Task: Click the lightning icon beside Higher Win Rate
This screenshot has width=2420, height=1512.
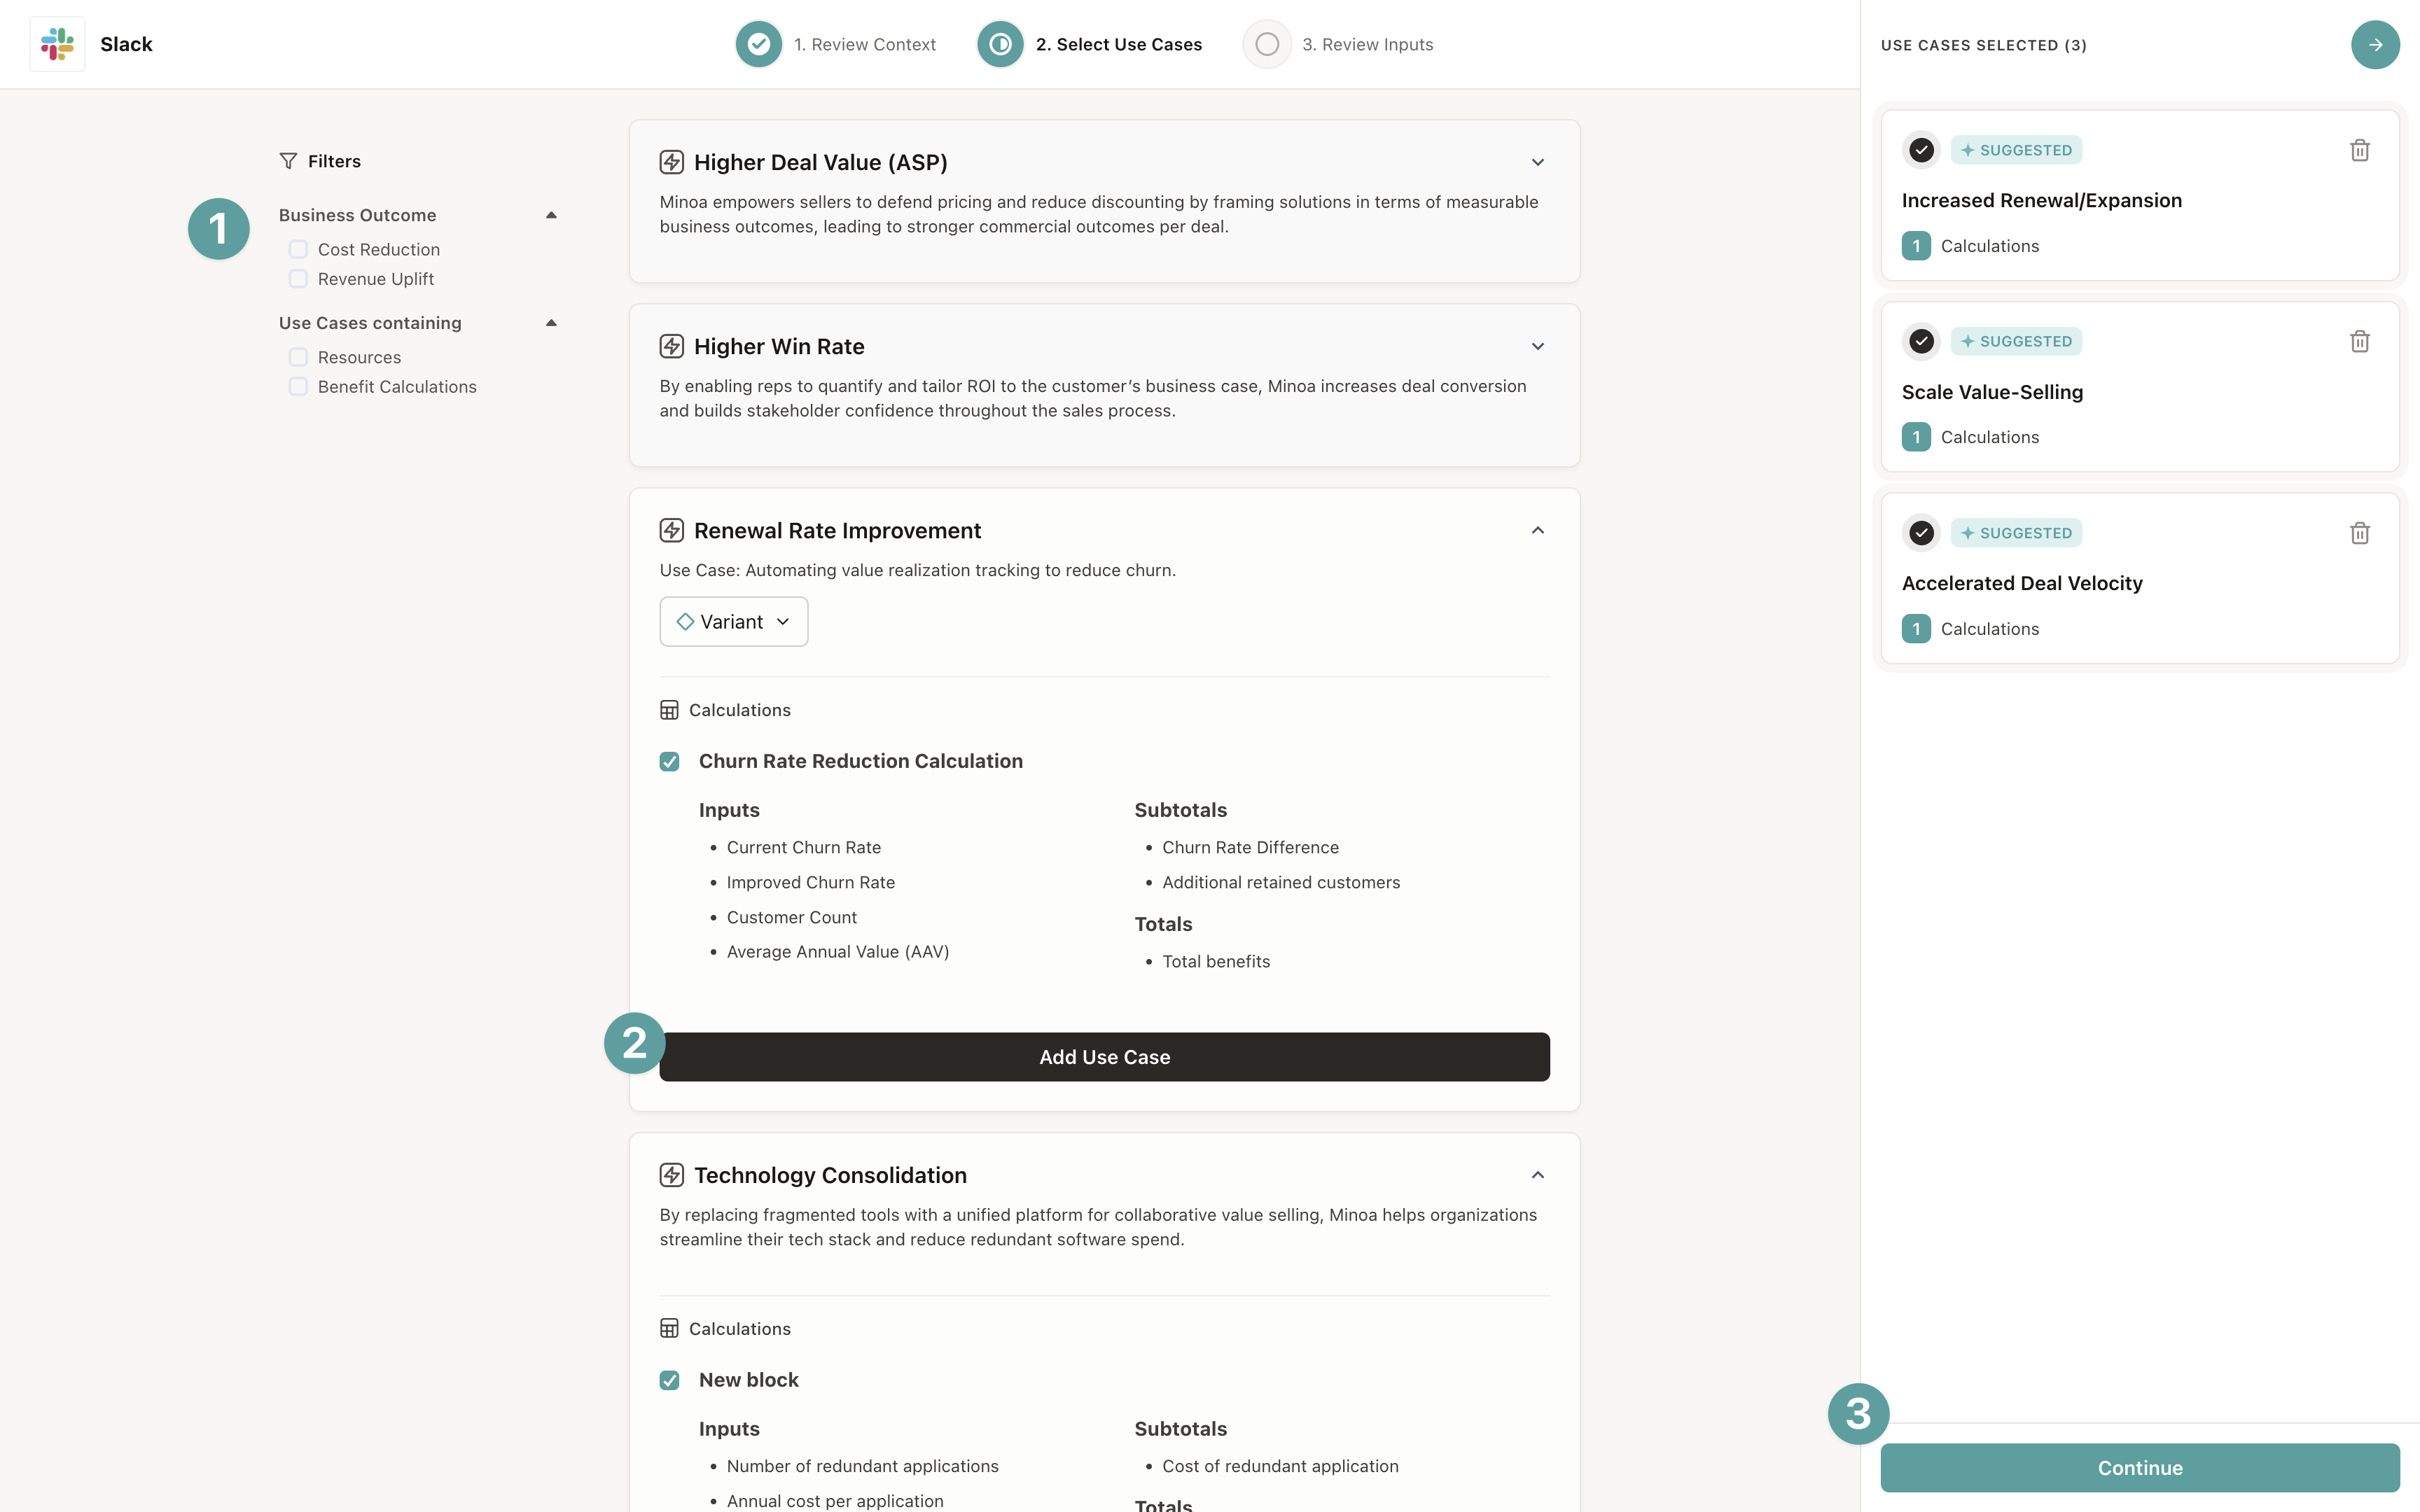Action: [672, 346]
